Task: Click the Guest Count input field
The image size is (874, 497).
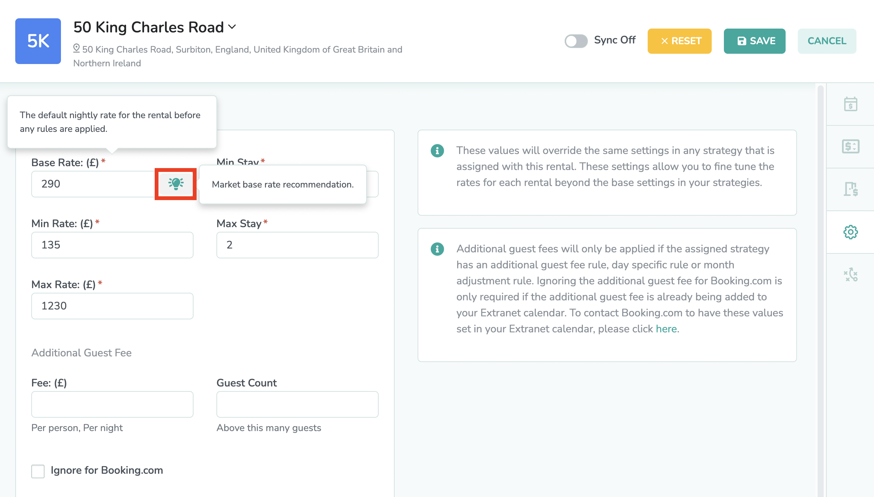Action: pos(298,404)
